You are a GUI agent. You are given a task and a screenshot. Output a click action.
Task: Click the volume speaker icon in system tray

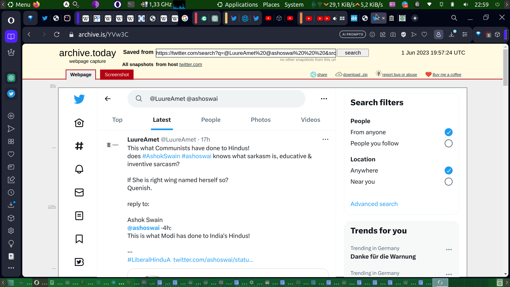(466, 4)
